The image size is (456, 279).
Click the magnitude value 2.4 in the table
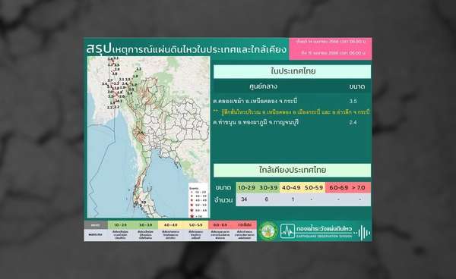click(353, 122)
